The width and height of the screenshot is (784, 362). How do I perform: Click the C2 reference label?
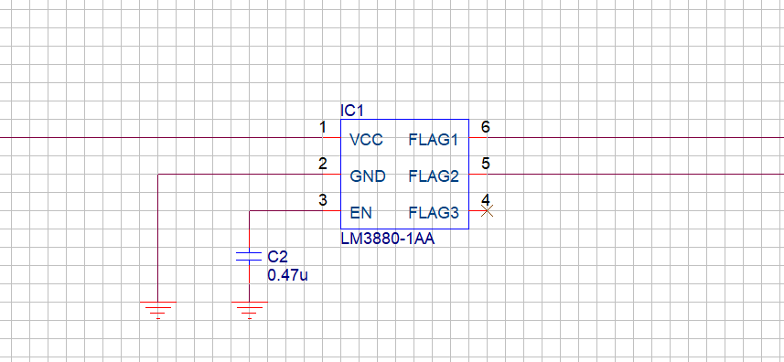[x=277, y=257]
